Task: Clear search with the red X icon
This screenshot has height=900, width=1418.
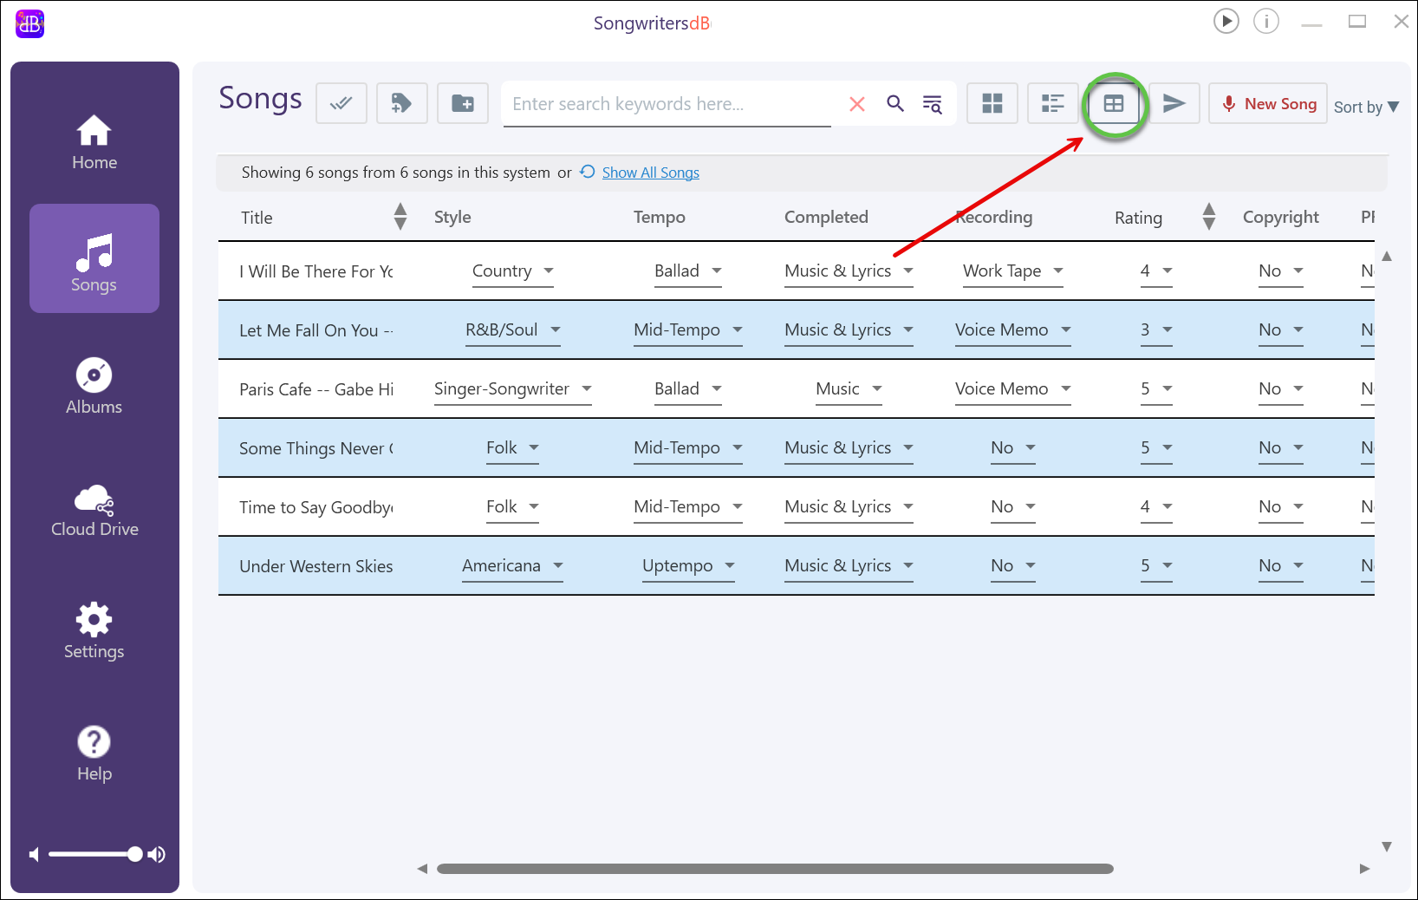Action: coord(857,104)
